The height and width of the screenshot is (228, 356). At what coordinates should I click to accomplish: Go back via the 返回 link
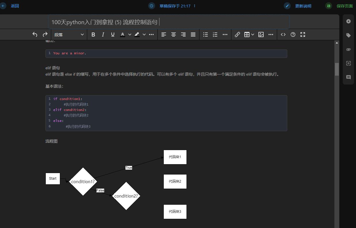click(x=15, y=6)
